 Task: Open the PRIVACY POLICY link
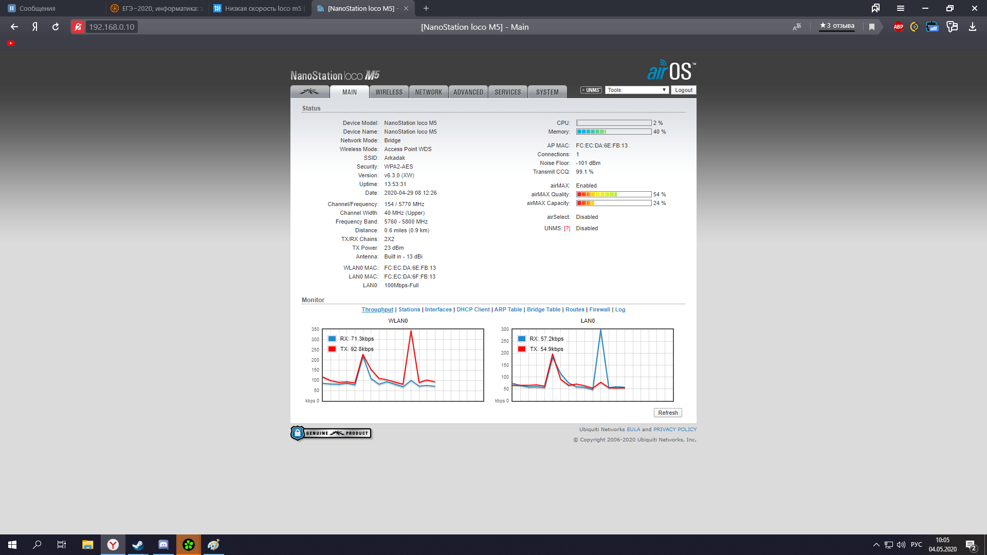pos(675,430)
